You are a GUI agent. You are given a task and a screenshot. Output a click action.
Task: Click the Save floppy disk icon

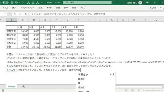point(12,3)
